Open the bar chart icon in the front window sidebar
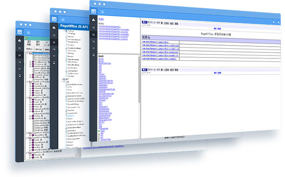This screenshot has width=285, height=177. (94, 20)
